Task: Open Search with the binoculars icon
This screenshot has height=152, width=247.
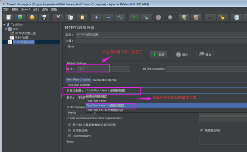Action: (x=211, y=17)
